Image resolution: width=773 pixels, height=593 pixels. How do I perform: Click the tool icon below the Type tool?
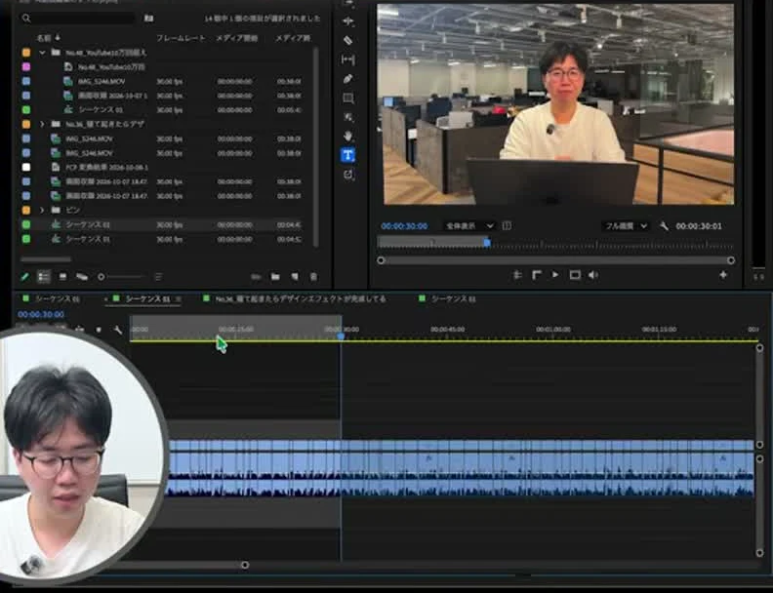[348, 175]
